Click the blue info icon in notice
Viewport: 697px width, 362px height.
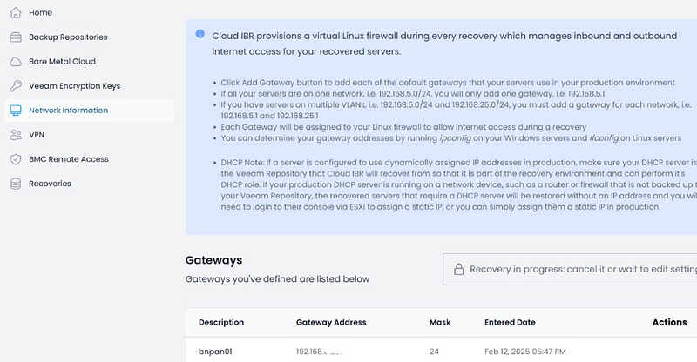200,34
